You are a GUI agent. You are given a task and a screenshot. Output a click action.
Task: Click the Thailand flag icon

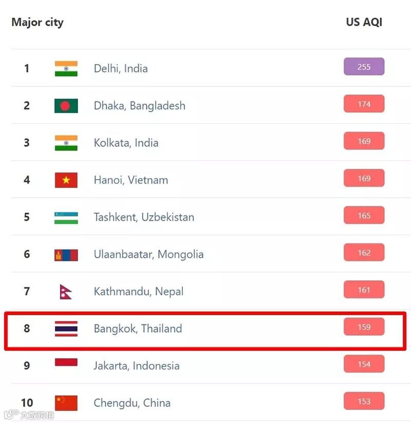(66, 329)
